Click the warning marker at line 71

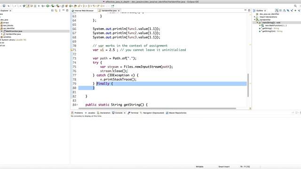point(71,50)
